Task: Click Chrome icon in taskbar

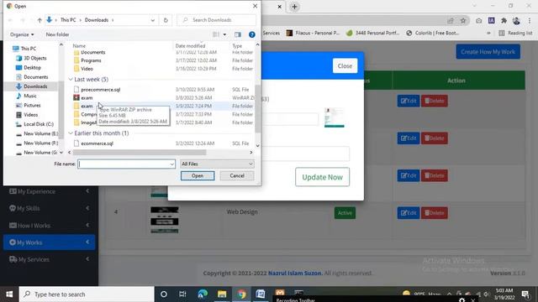Action: (x=241, y=294)
